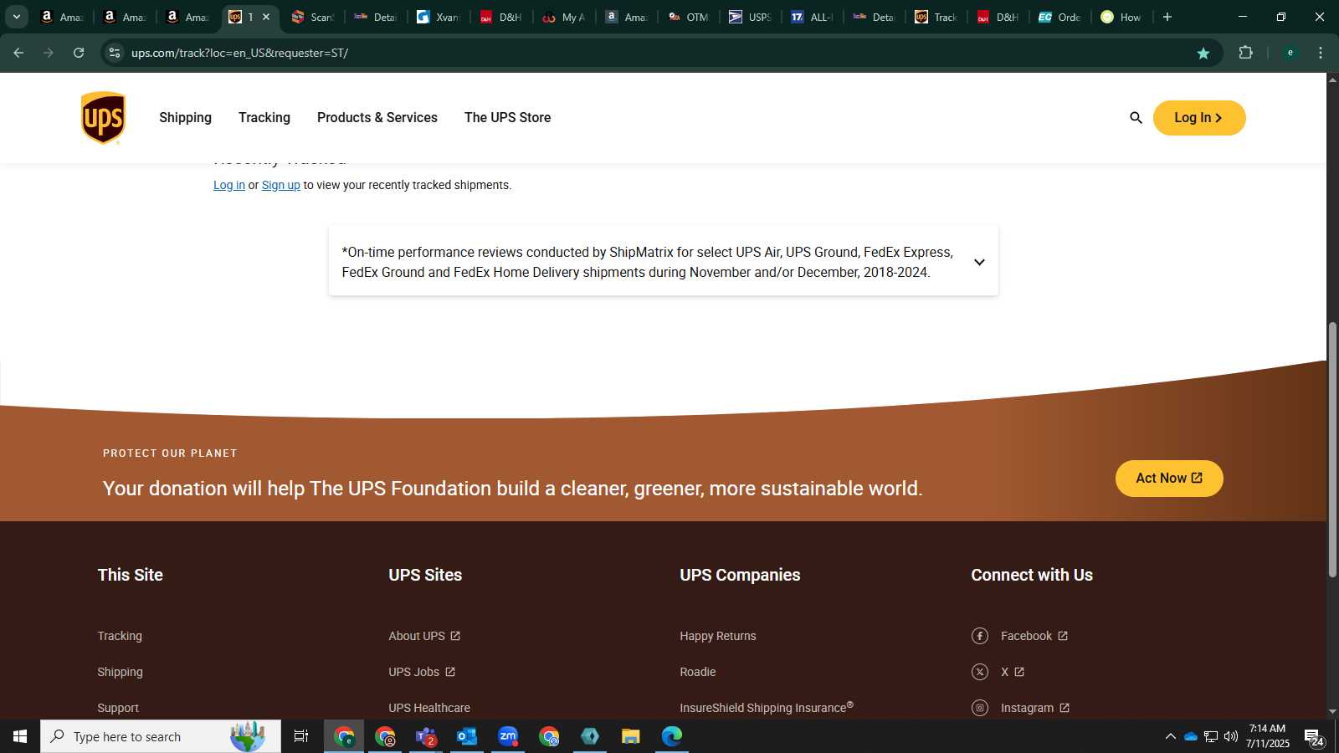Open Zoom from taskbar
This screenshot has width=1339, height=753.
point(508,736)
